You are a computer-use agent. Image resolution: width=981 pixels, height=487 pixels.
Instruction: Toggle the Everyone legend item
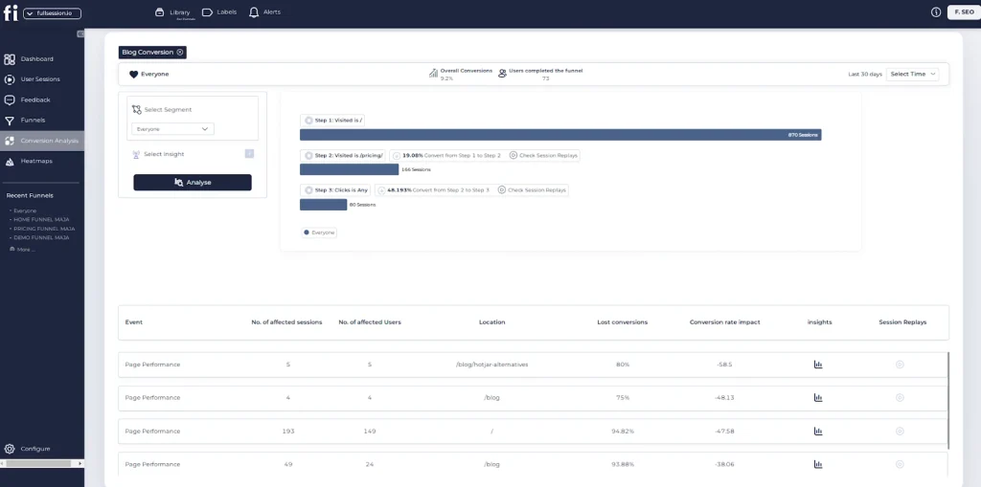click(x=319, y=232)
